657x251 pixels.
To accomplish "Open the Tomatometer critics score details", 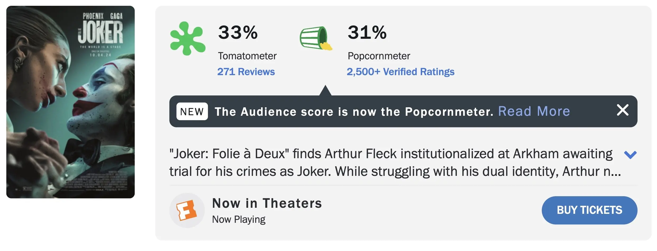I will pyautogui.click(x=246, y=71).
